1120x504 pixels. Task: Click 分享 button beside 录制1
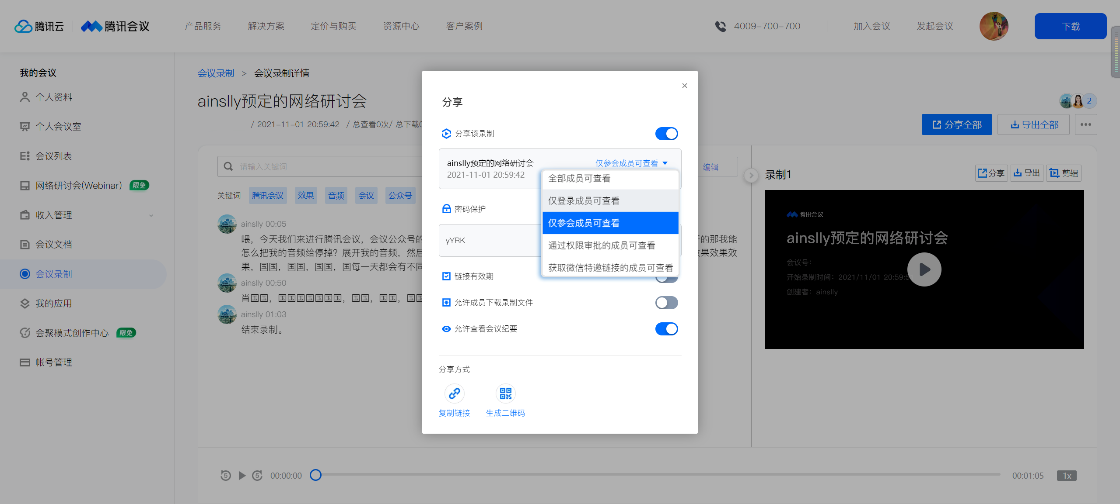point(991,173)
